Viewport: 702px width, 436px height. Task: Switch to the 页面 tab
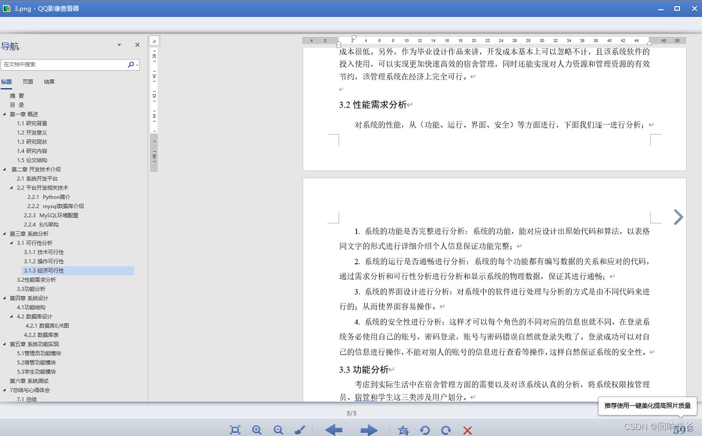point(28,81)
